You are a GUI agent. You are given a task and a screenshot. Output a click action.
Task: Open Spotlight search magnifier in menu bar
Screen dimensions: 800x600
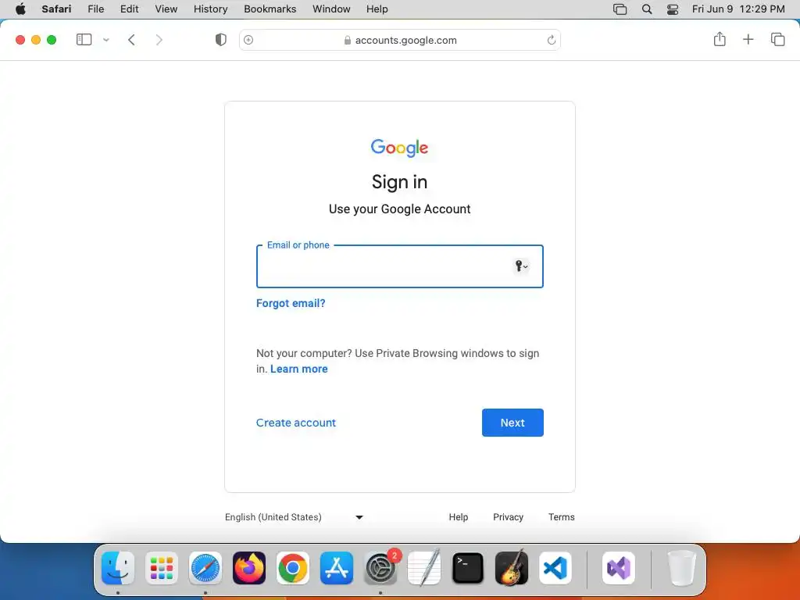point(646,9)
